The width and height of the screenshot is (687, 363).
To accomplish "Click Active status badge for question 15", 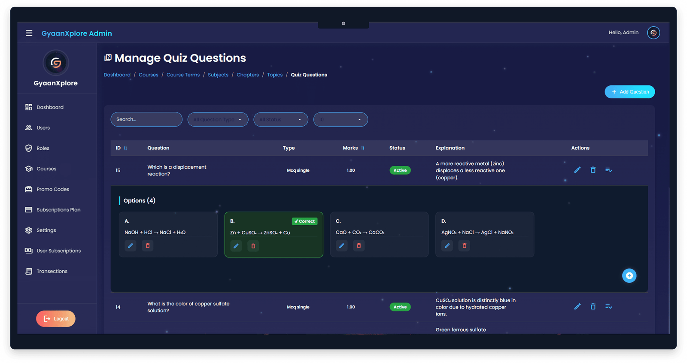I will (x=400, y=170).
